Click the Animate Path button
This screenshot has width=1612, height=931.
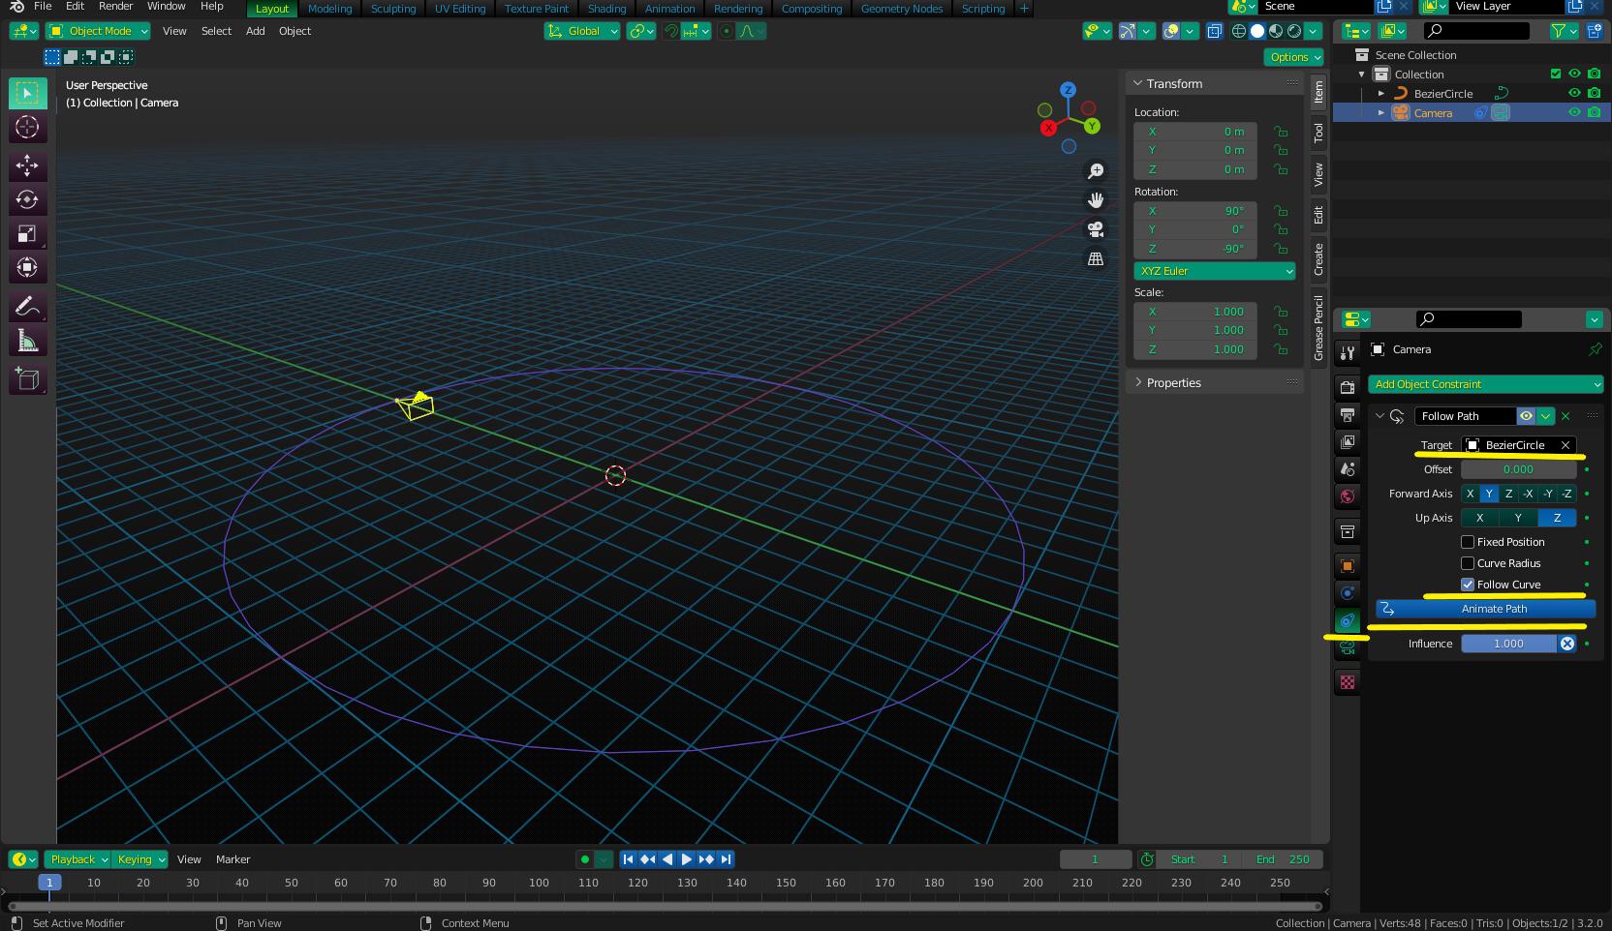[1485, 609]
